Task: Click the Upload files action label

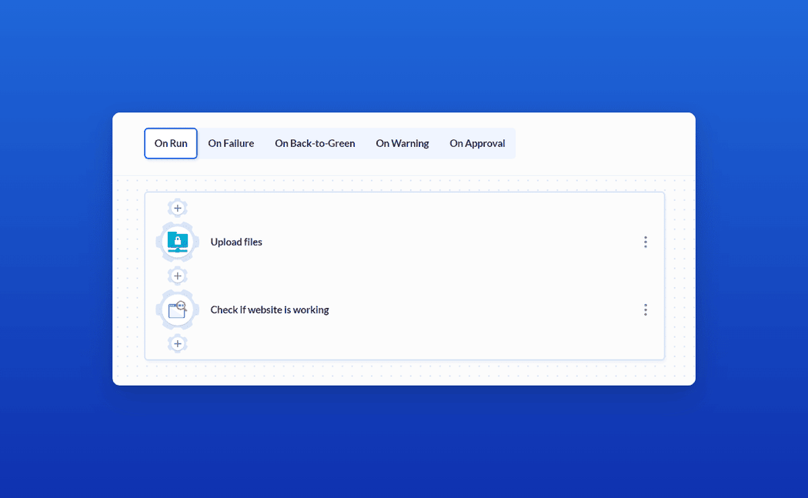Action: (x=236, y=242)
